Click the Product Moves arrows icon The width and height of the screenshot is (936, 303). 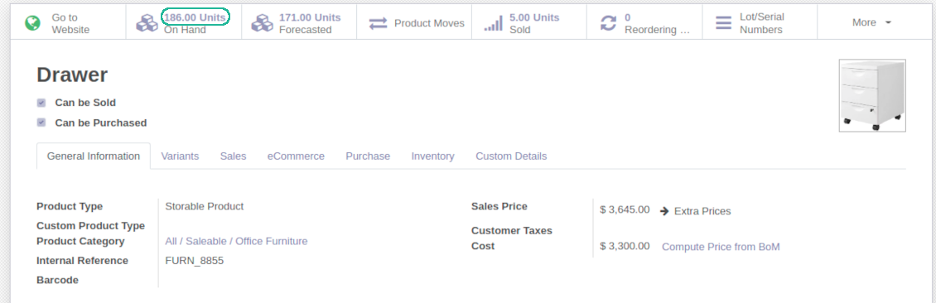point(378,23)
